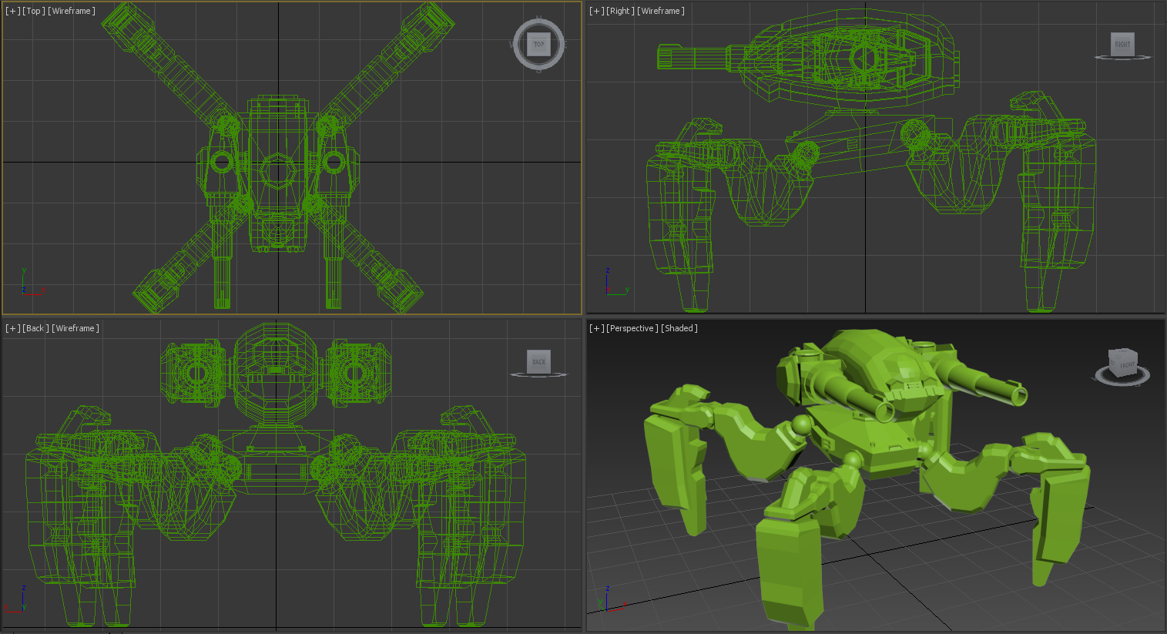1167x634 pixels.
Task: Click the Right viewport ViewCube face
Action: tap(1122, 44)
